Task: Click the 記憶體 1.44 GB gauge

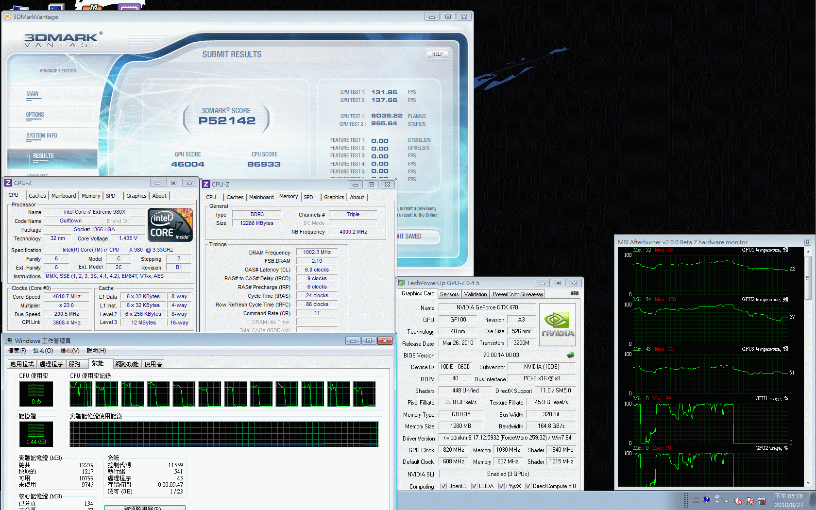Action: tap(36, 434)
